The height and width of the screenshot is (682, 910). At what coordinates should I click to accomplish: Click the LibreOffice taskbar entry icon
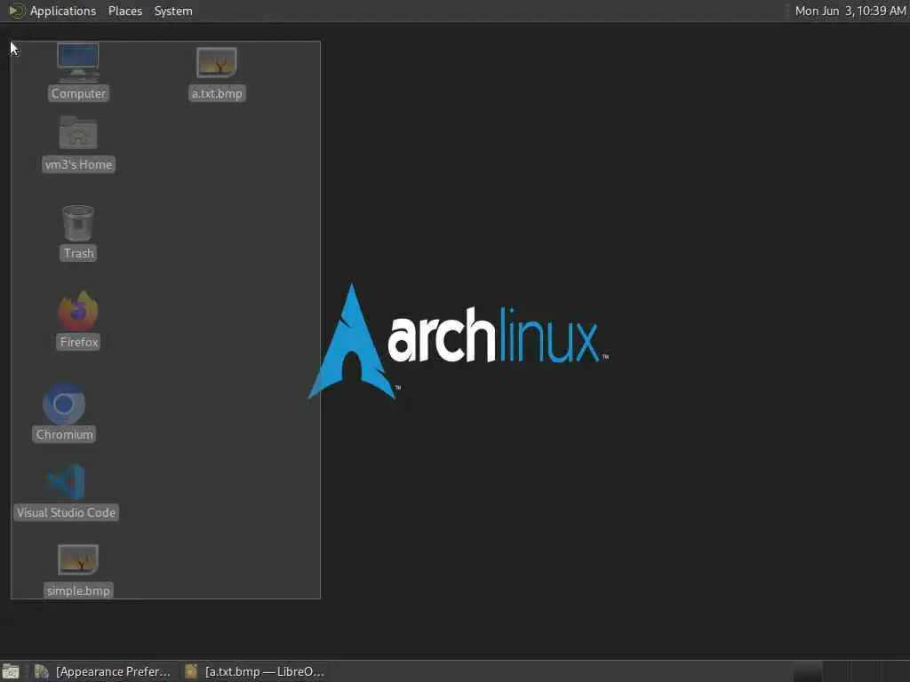(x=191, y=671)
